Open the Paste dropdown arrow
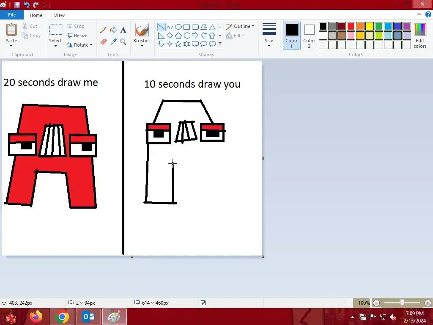Image resolution: width=433 pixels, height=325 pixels. 11,46
